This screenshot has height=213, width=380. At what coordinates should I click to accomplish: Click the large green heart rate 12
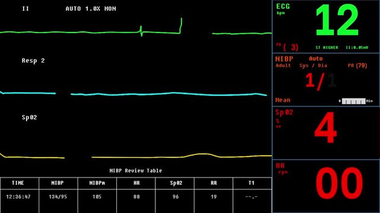pyautogui.click(x=337, y=20)
